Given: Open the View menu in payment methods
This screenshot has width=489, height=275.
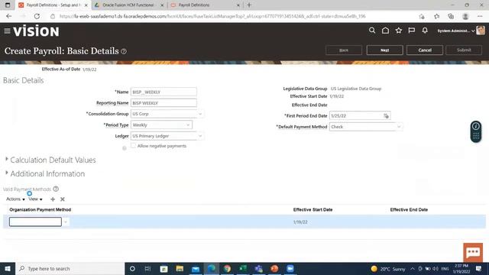Looking at the screenshot, I should pos(35,199).
